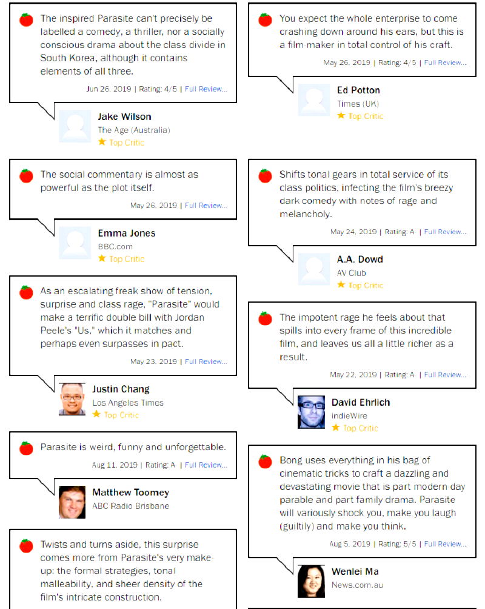Click the Top Critic star under A.A. Dowd
Viewport: 485px width, 609px height.
341,285
